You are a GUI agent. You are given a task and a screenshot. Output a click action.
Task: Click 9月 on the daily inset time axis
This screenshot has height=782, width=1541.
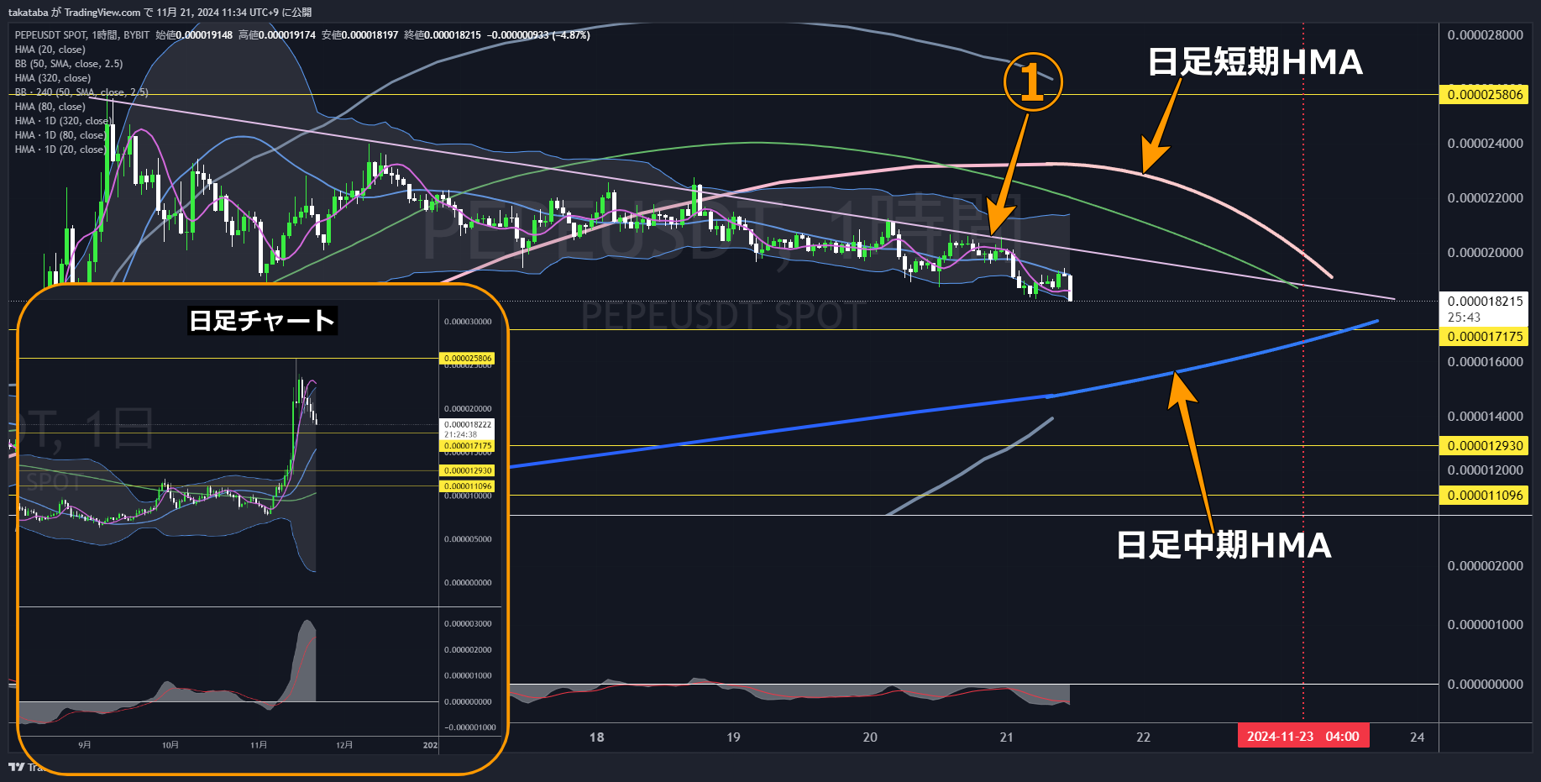[x=85, y=745]
